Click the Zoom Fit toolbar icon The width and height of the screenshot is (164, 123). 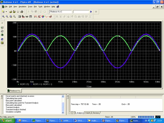(x=14, y=16)
